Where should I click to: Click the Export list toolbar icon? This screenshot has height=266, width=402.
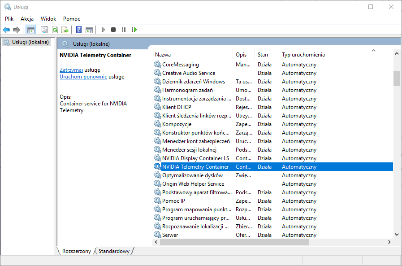click(65, 30)
